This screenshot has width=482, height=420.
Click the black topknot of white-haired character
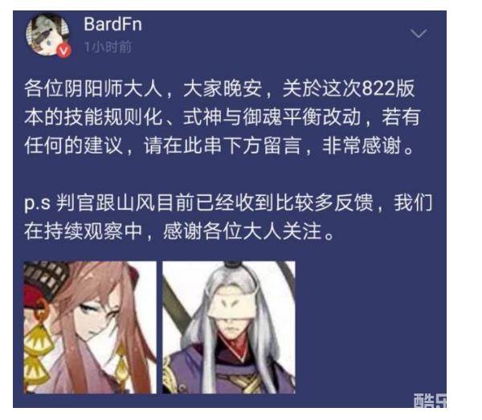click(x=233, y=265)
